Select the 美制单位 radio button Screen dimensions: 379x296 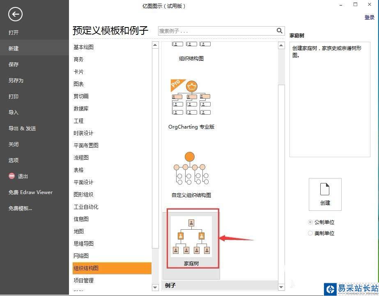click(310, 233)
